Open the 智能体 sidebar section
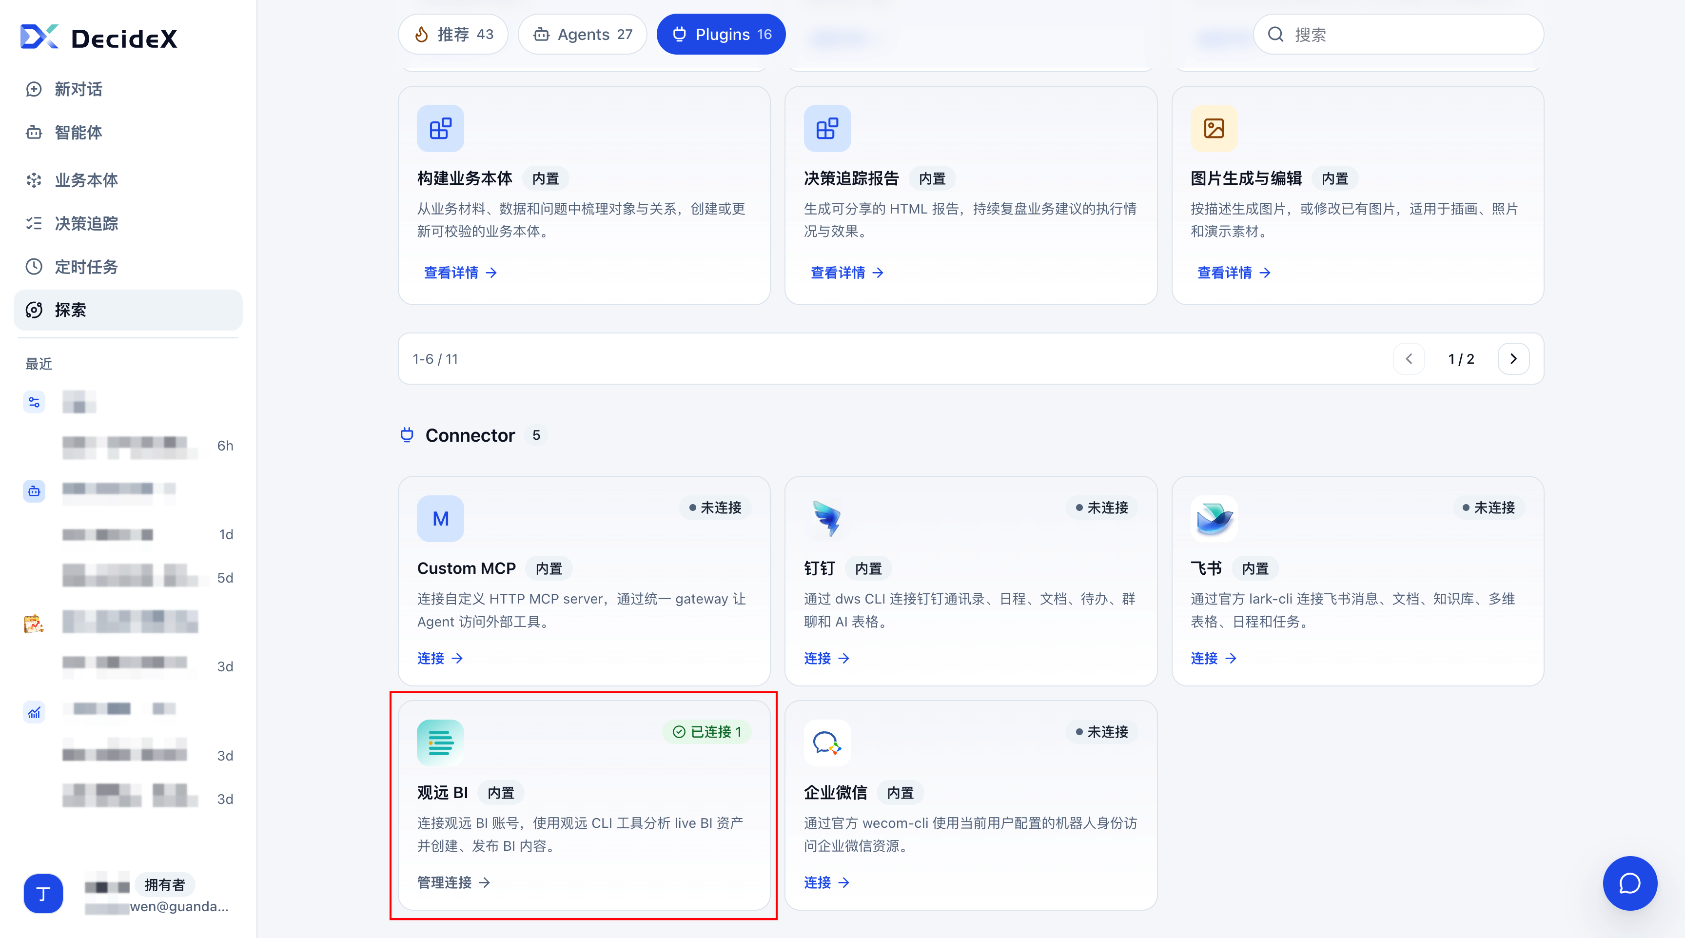This screenshot has width=1685, height=938. (x=128, y=132)
